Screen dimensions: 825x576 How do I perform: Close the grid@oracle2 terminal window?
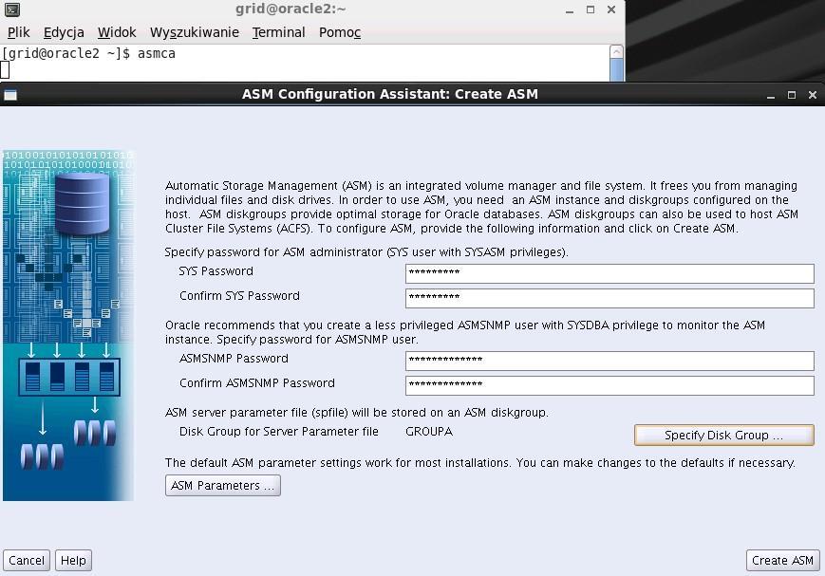pos(611,9)
